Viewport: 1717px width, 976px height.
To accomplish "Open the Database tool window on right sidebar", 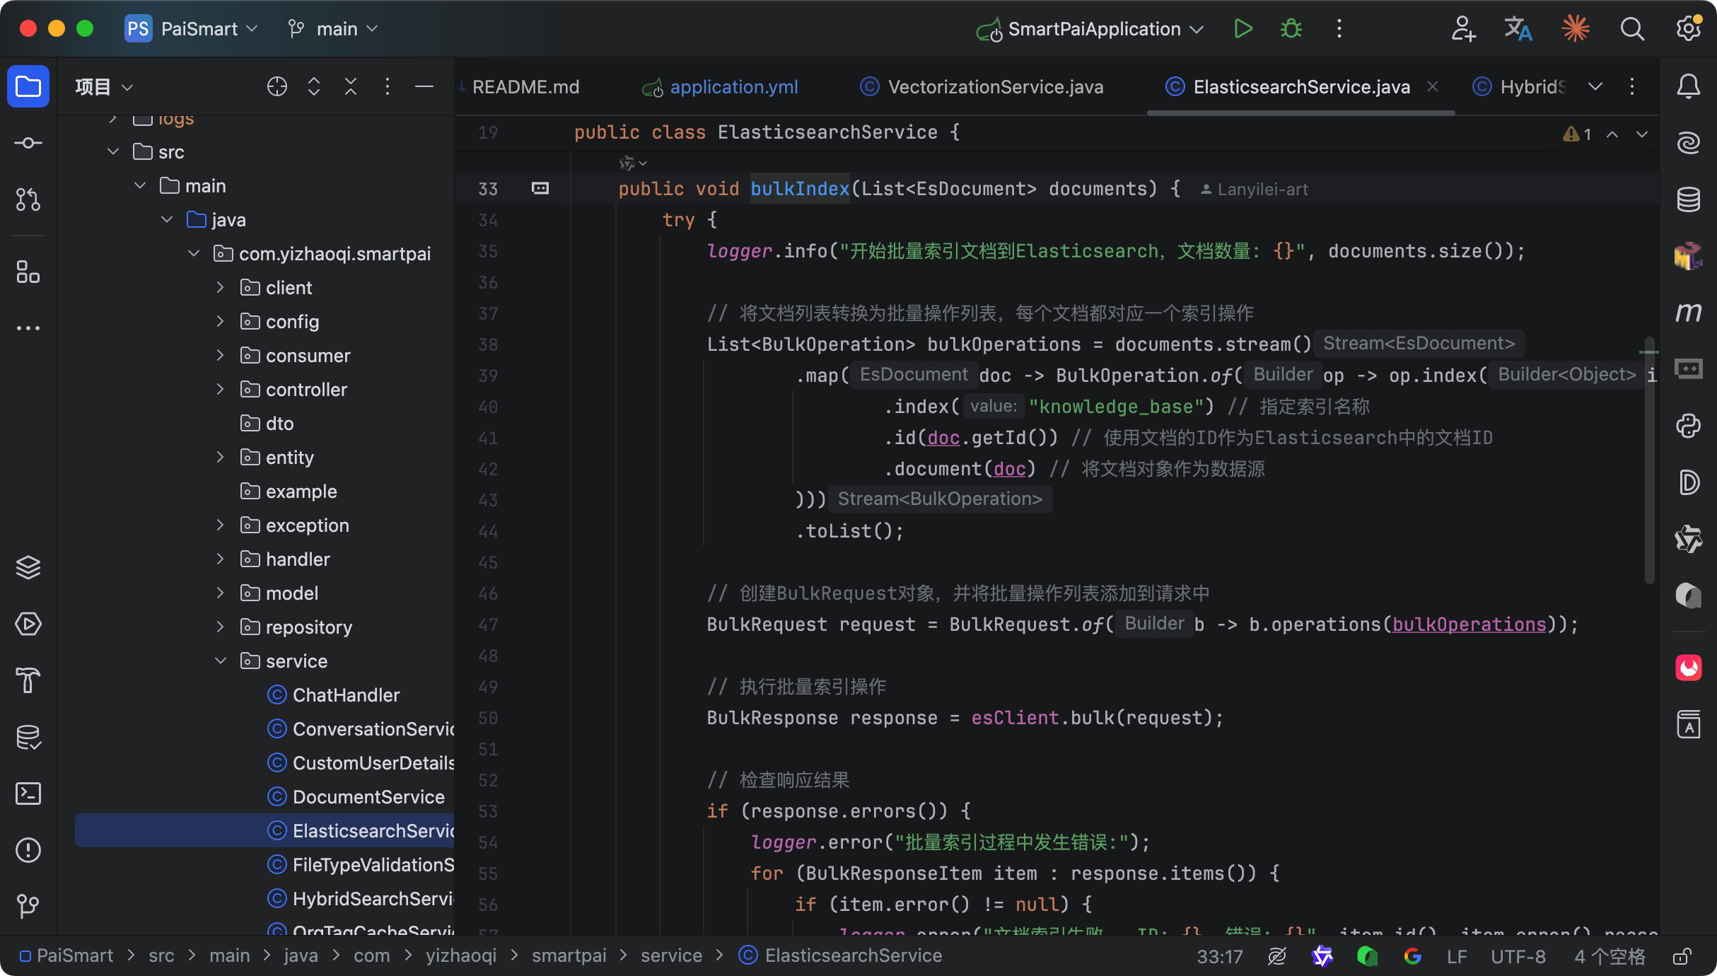I will click(1689, 199).
